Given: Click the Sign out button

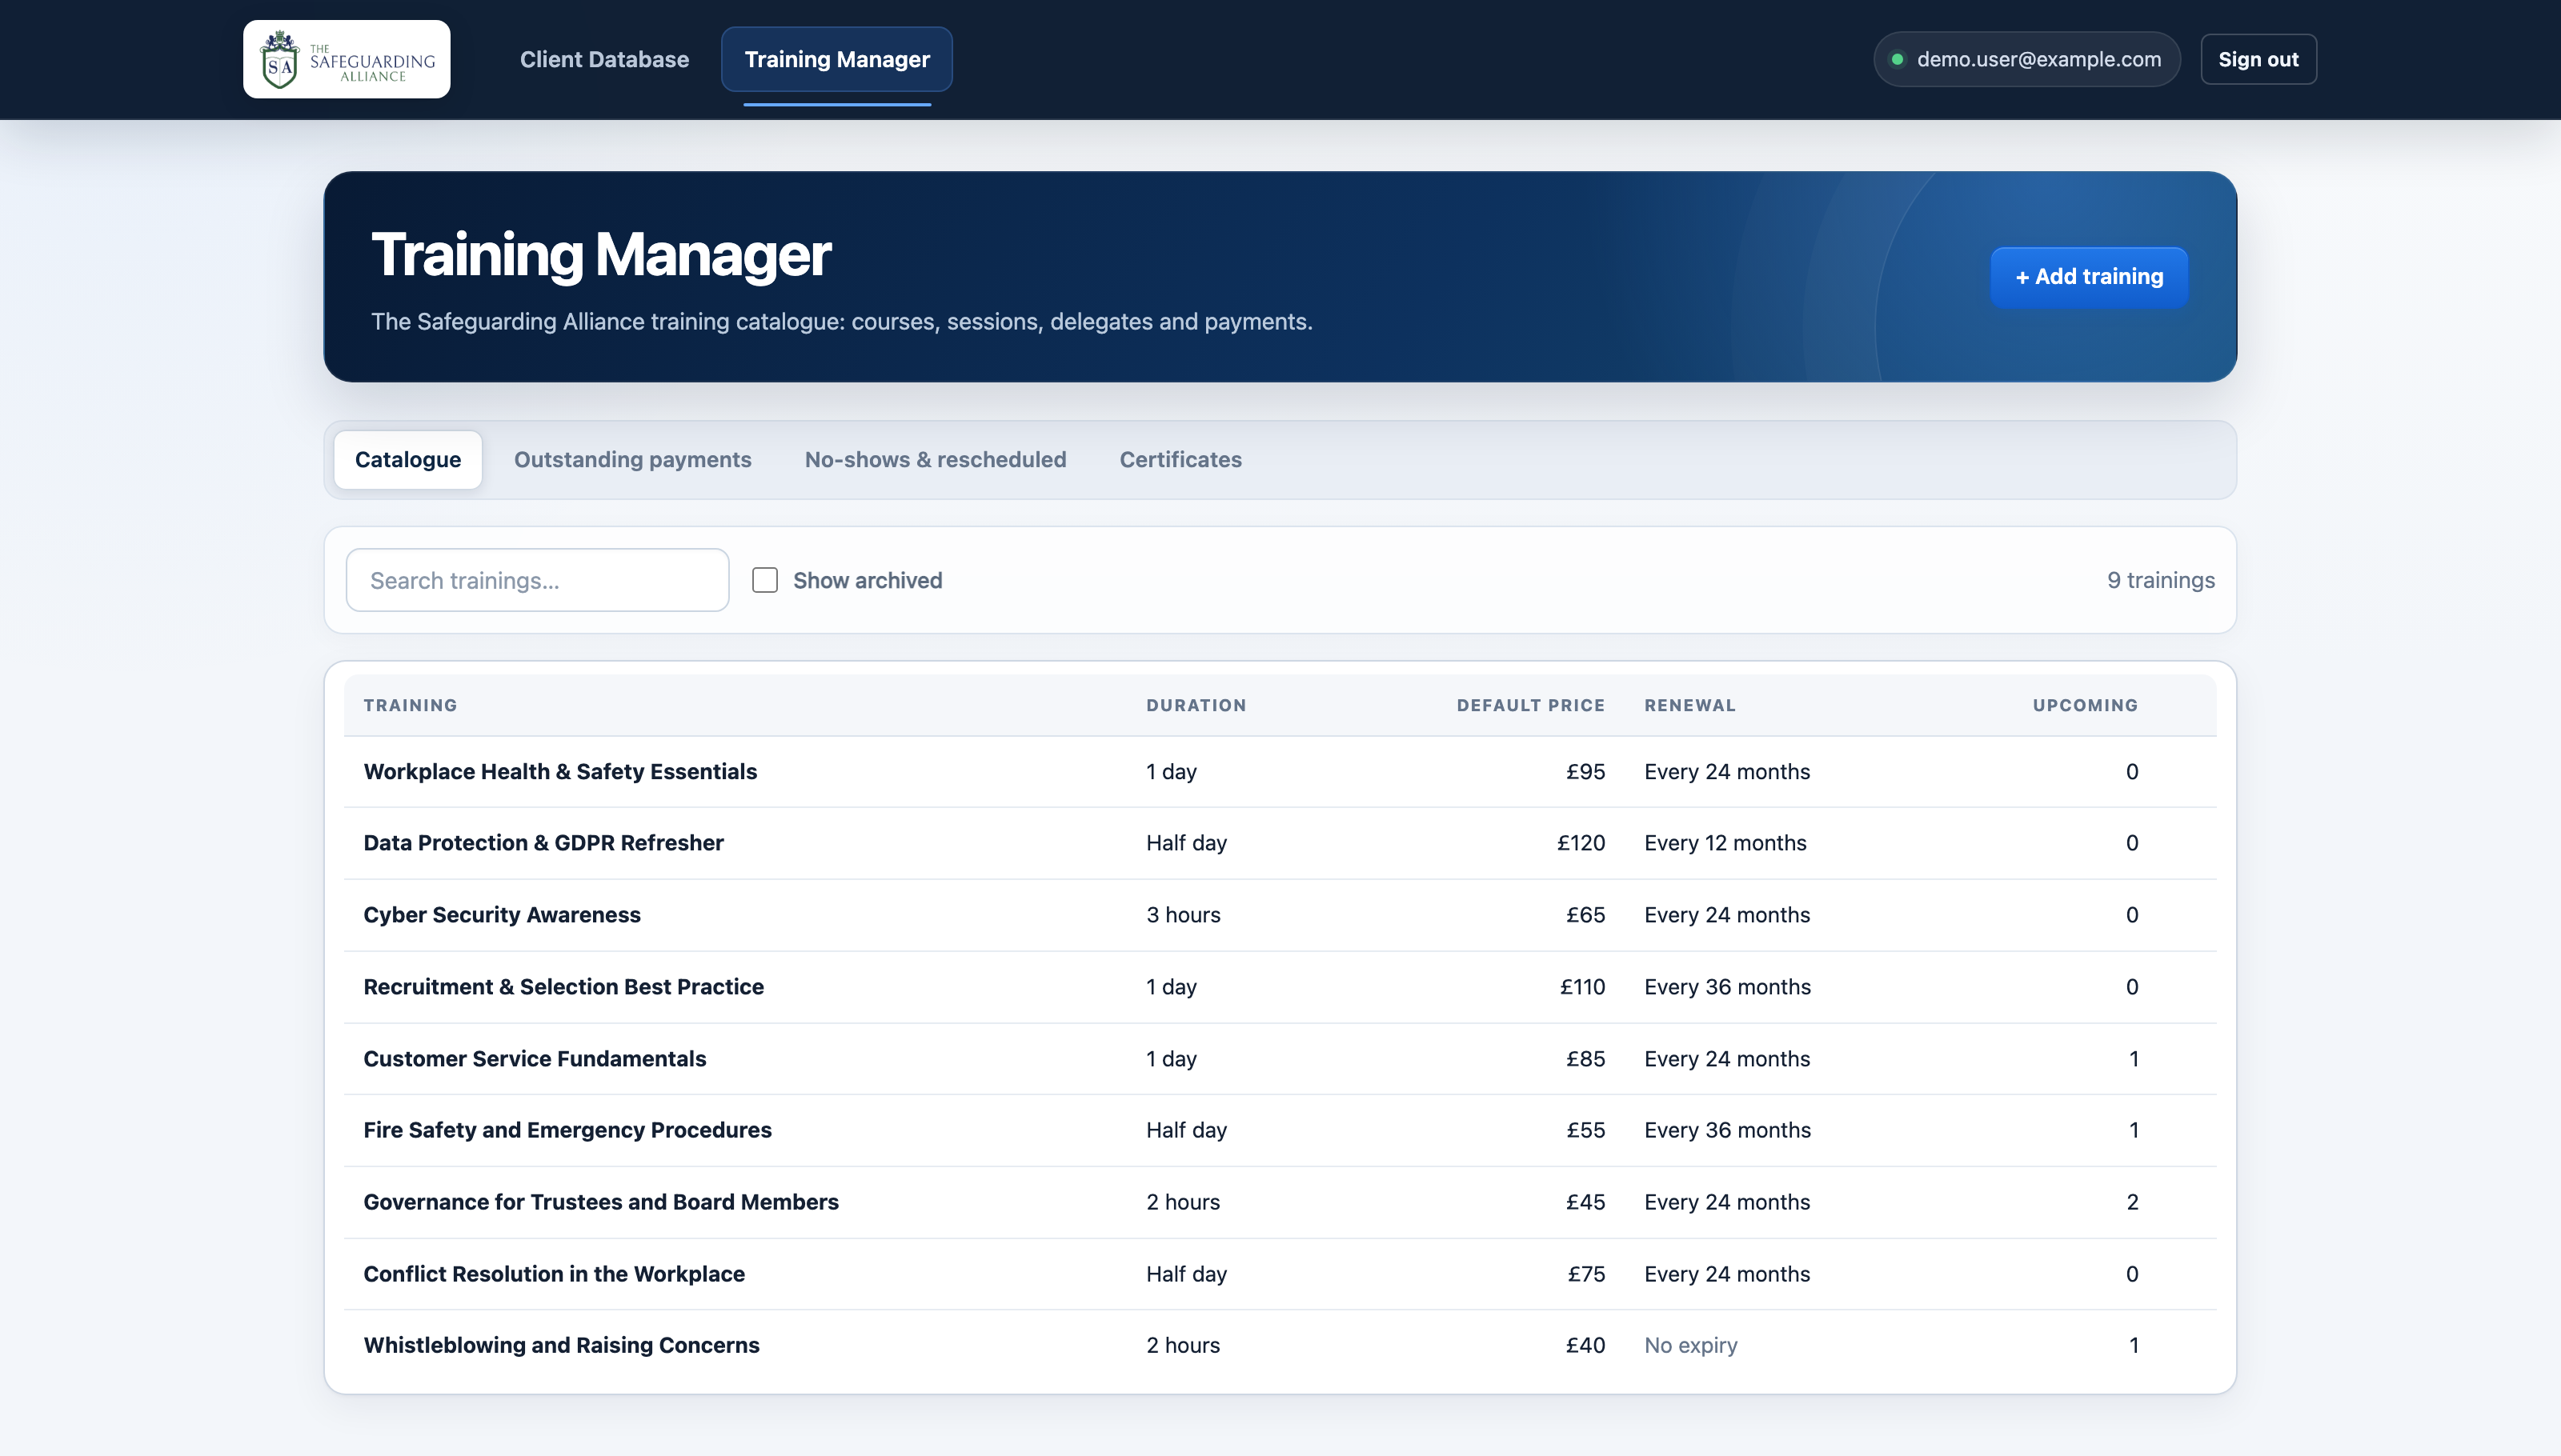Looking at the screenshot, I should pyautogui.click(x=2258, y=59).
